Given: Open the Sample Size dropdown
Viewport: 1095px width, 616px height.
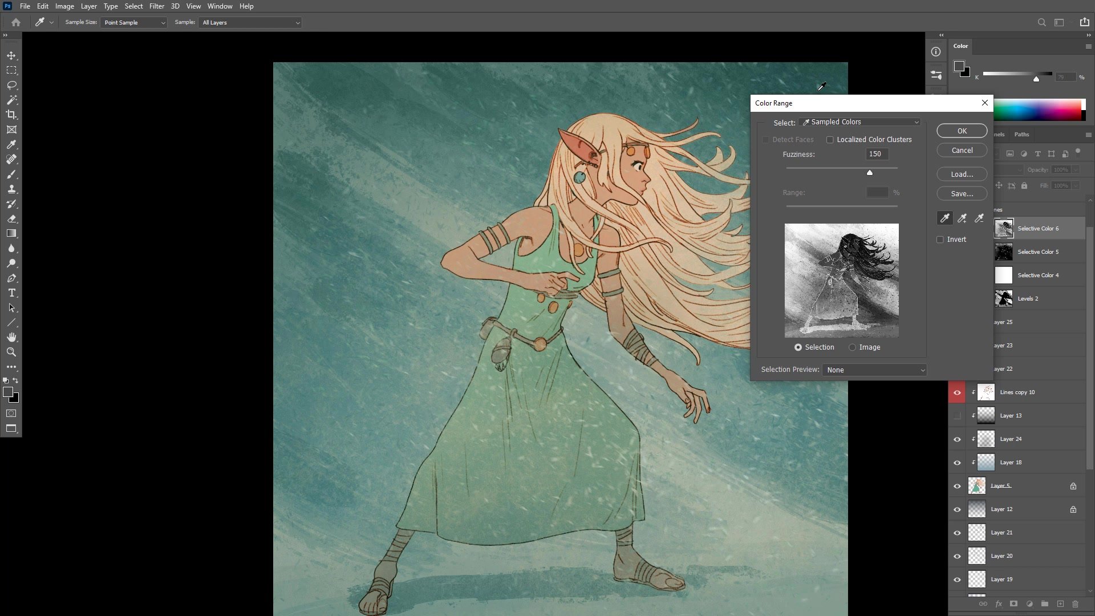Looking at the screenshot, I should pyautogui.click(x=134, y=23).
